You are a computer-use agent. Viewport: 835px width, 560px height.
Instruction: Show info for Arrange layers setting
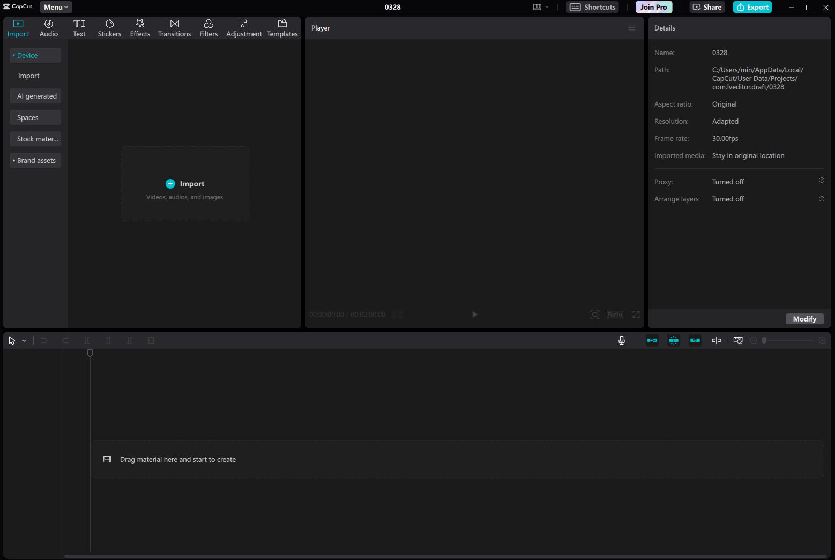click(822, 199)
